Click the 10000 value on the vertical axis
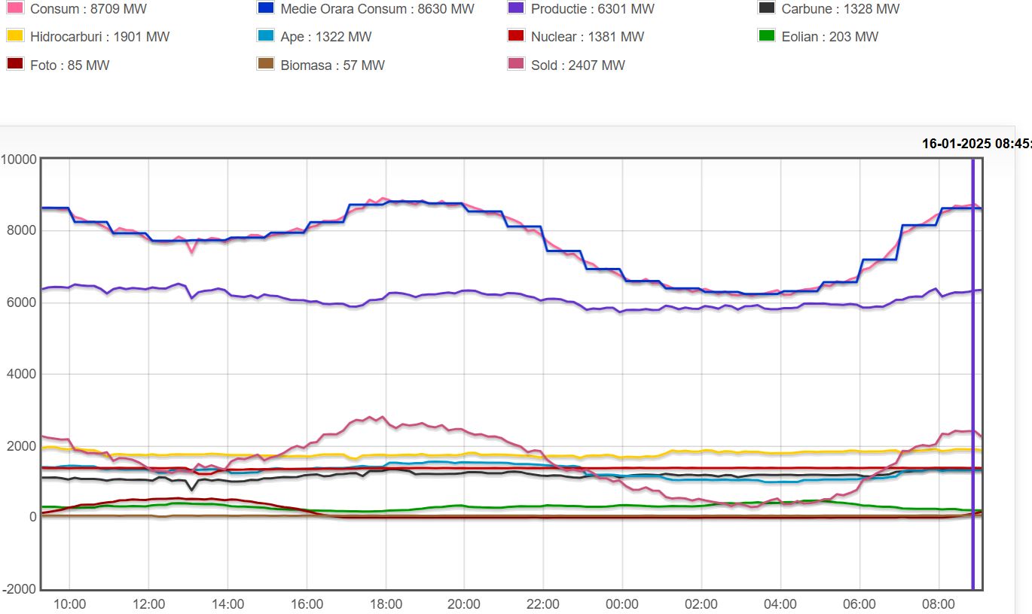Viewport: 1032px width, 614px height. pyautogui.click(x=18, y=159)
